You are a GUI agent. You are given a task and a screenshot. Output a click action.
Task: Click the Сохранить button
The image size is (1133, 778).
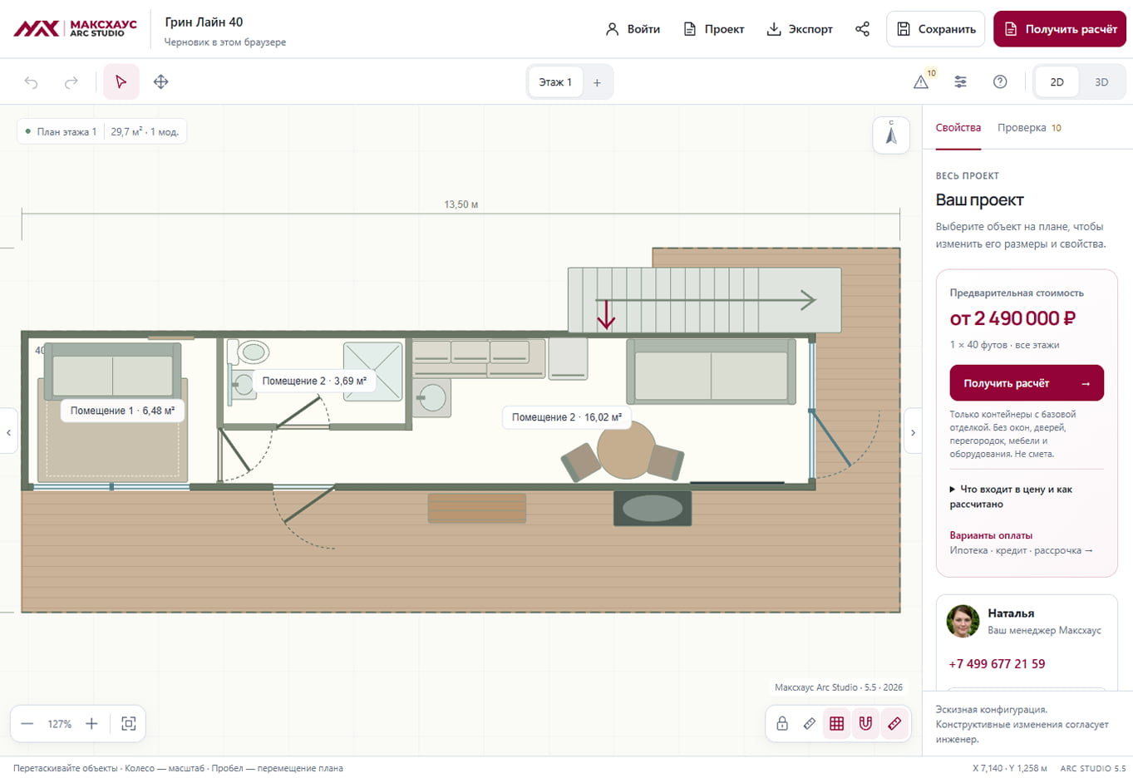[x=936, y=29]
